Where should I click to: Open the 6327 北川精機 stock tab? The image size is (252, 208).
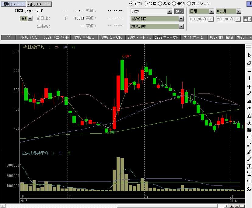click(x=221, y=37)
